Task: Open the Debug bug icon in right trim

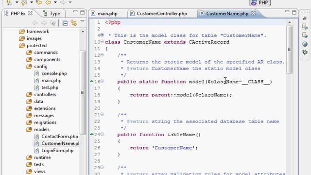Action: [305, 52]
